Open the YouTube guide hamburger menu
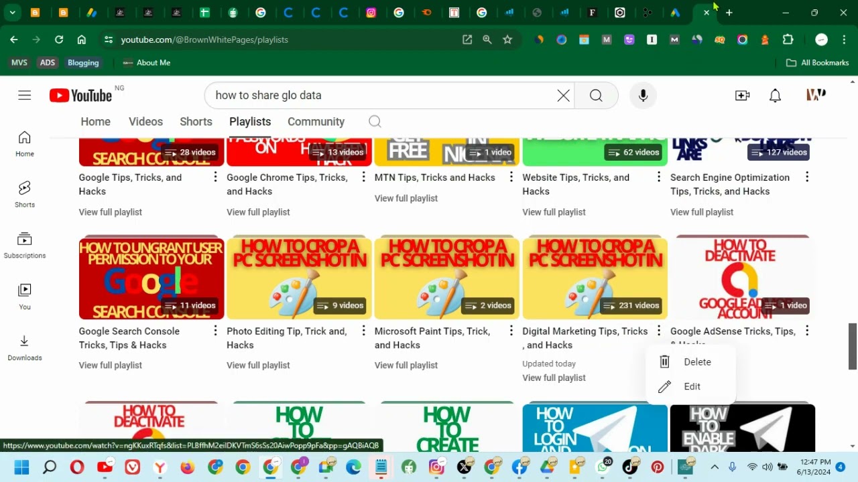858x482 pixels. coord(25,95)
